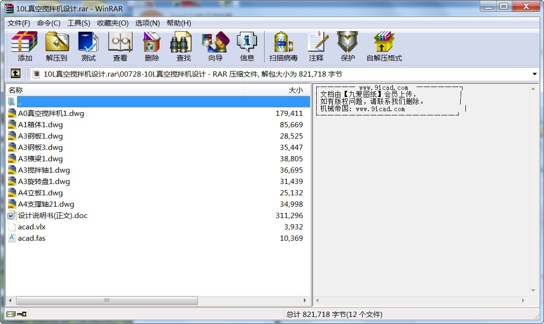The height and width of the screenshot is (324, 544).
Task: Click www.9icad.com comment text line
Action: click(383, 88)
